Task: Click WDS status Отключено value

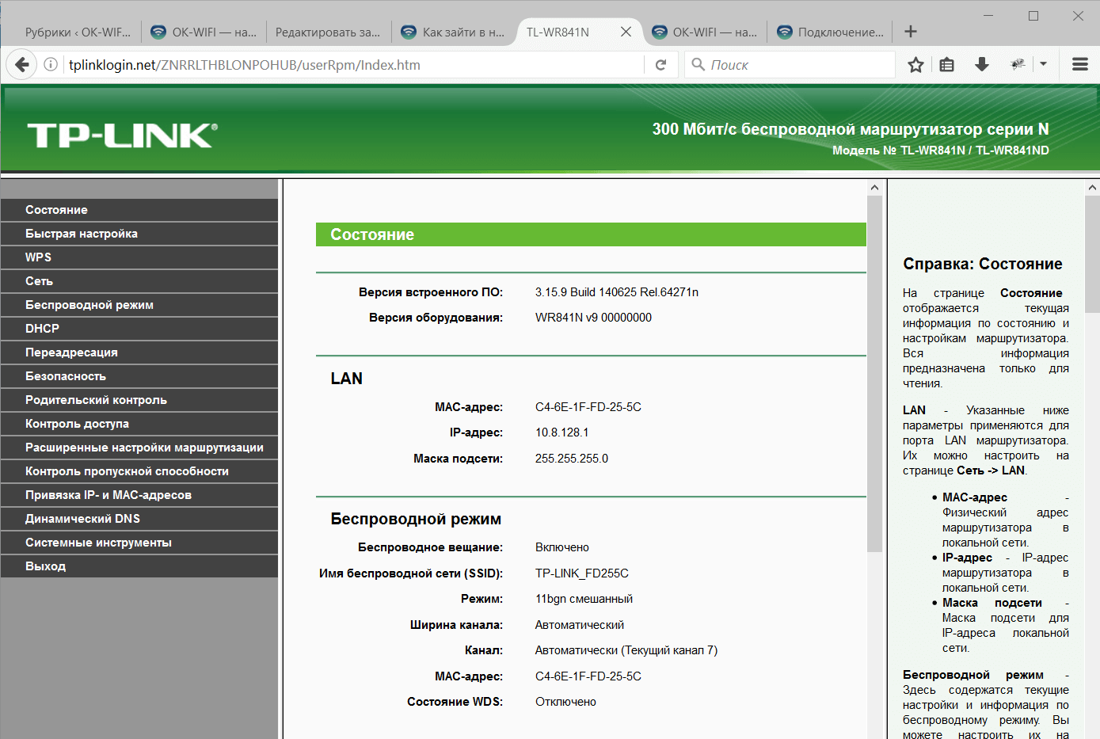Action: click(x=565, y=702)
